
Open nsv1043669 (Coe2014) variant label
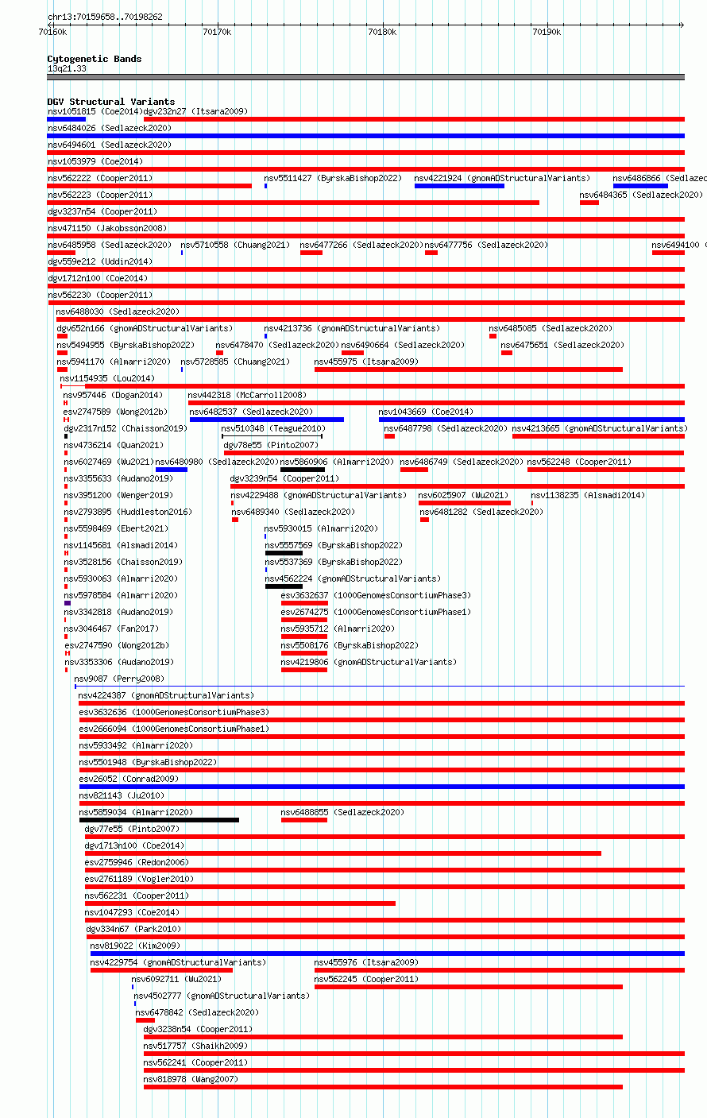pos(426,412)
